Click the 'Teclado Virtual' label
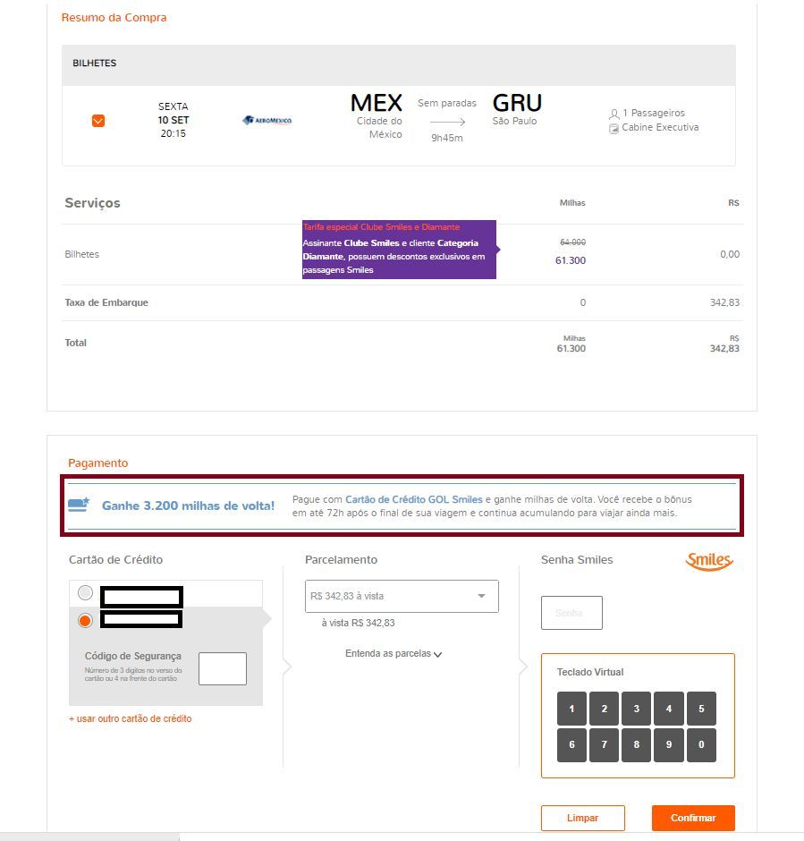 (x=590, y=672)
